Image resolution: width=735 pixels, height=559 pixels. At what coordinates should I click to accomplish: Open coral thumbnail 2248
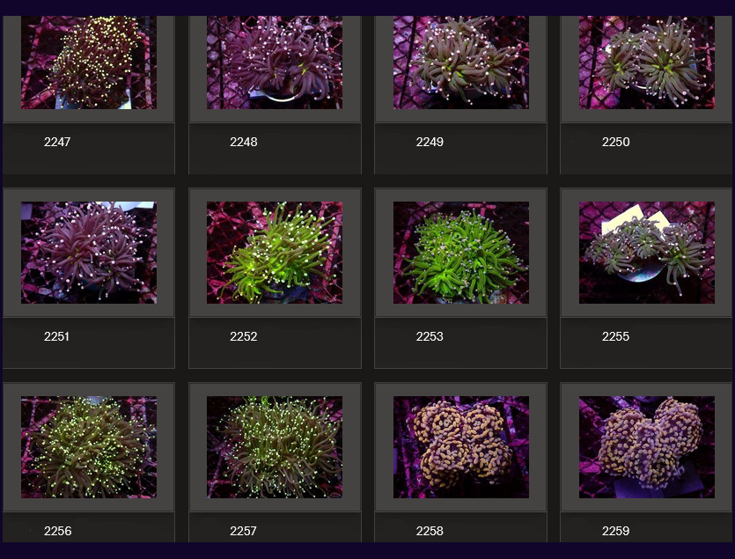click(x=275, y=63)
